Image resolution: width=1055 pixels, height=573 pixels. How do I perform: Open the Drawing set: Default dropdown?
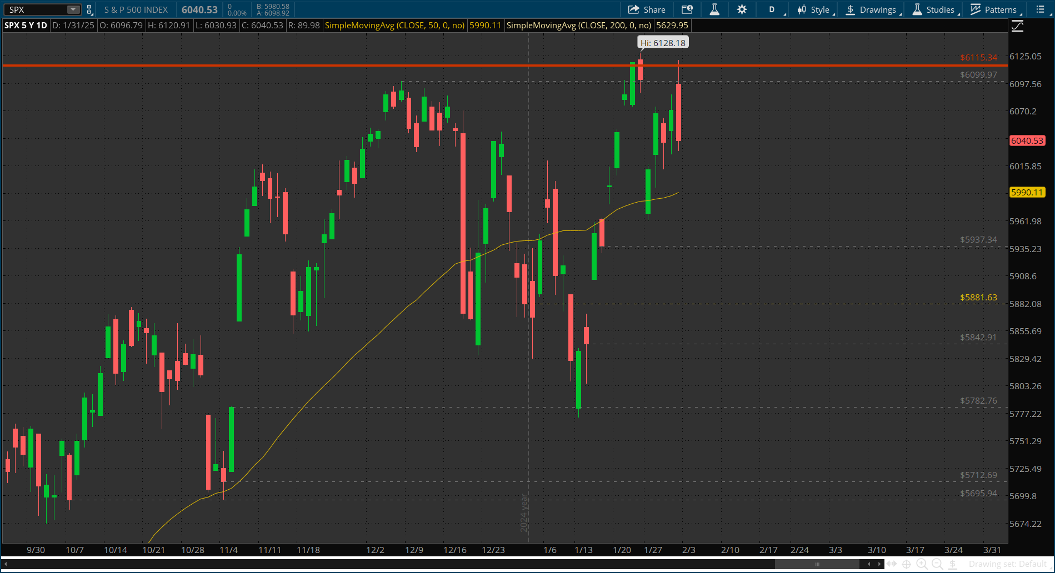pos(1010,564)
